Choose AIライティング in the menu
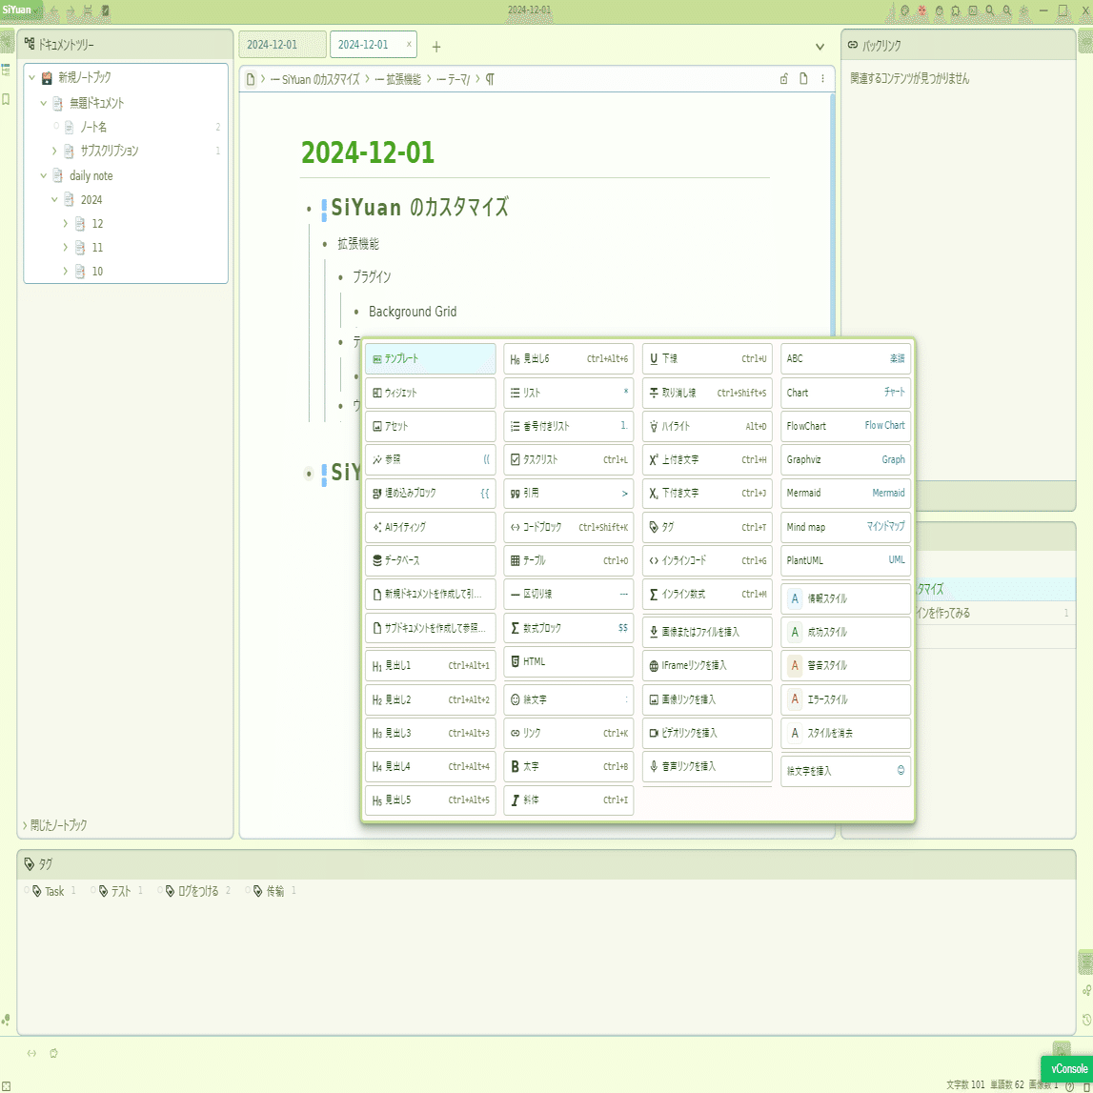The width and height of the screenshot is (1093, 1093). pyautogui.click(x=430, y=527)
